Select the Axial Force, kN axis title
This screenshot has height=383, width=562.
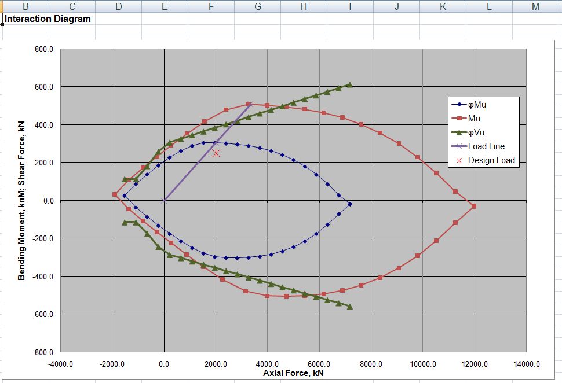[x=293, y=373]
